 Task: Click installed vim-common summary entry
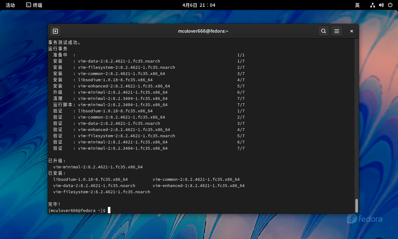click(x=196, y=179)
